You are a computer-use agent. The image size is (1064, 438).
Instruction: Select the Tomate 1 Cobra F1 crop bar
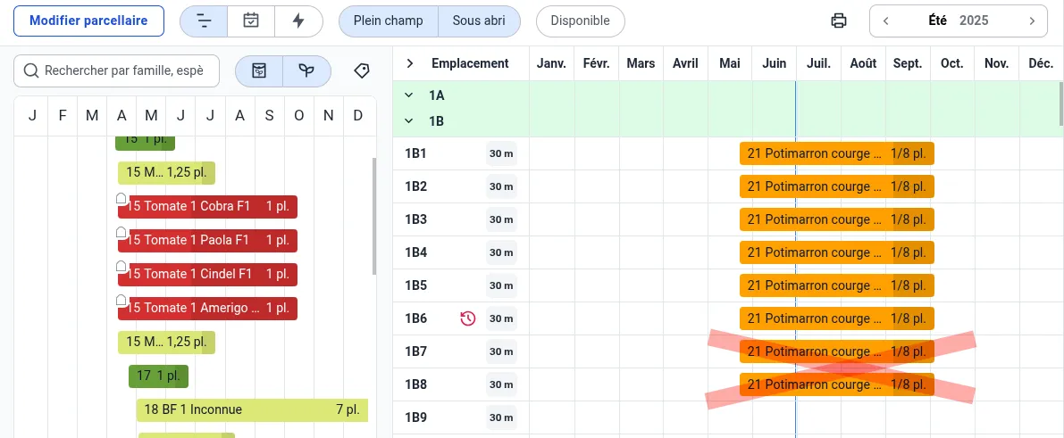213,207
